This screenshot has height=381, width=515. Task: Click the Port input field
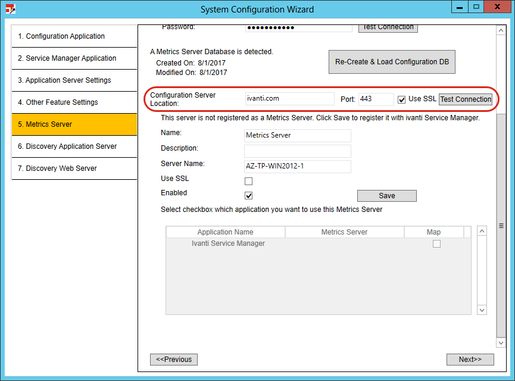[x=376, y=99]
